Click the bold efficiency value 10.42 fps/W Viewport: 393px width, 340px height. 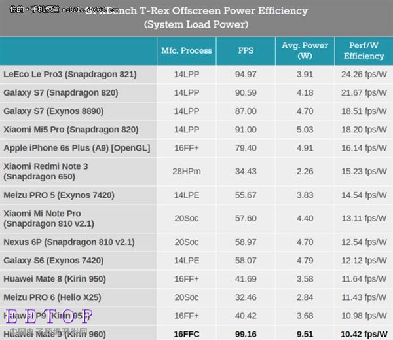364,334
